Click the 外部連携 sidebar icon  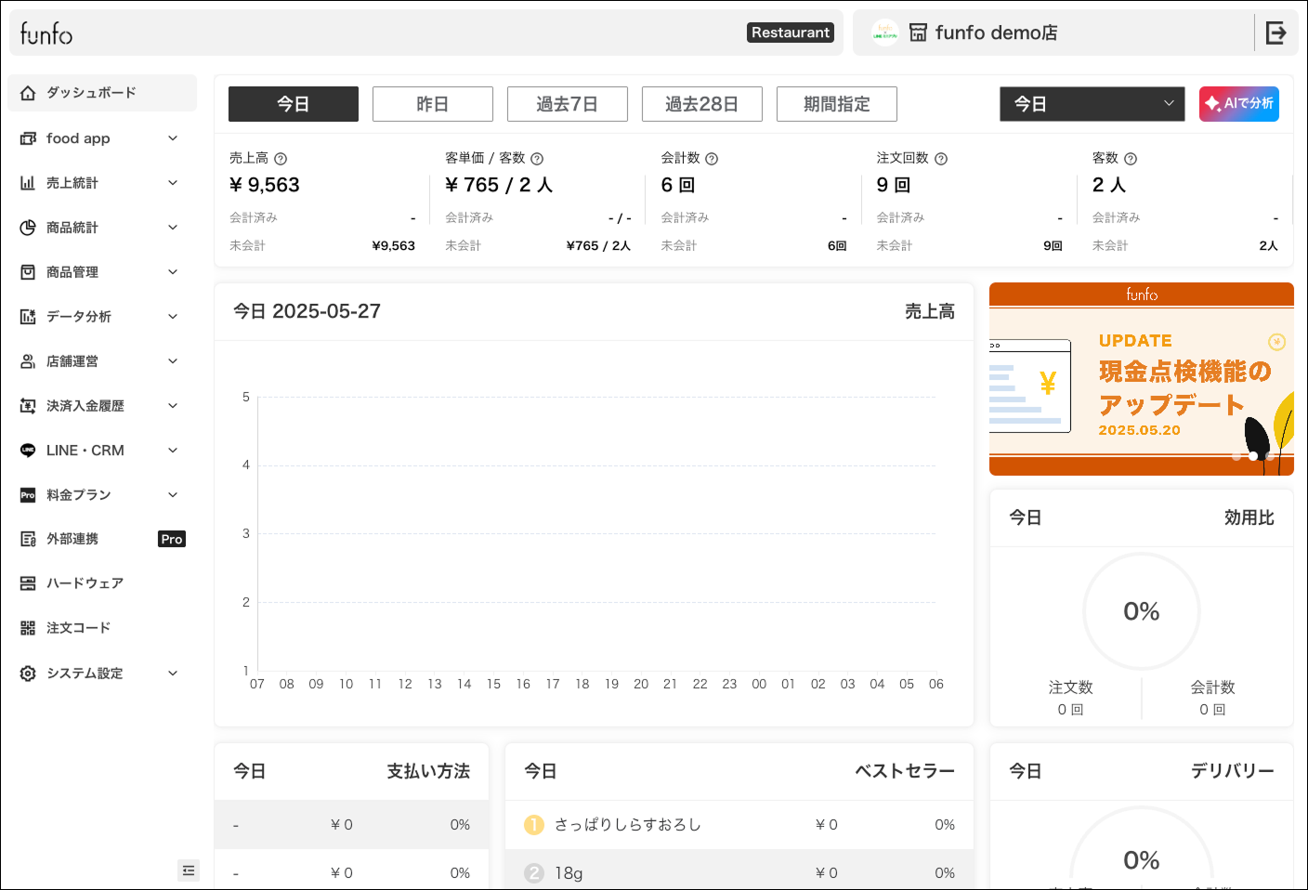pyautogui.click(x=28, y=539)
